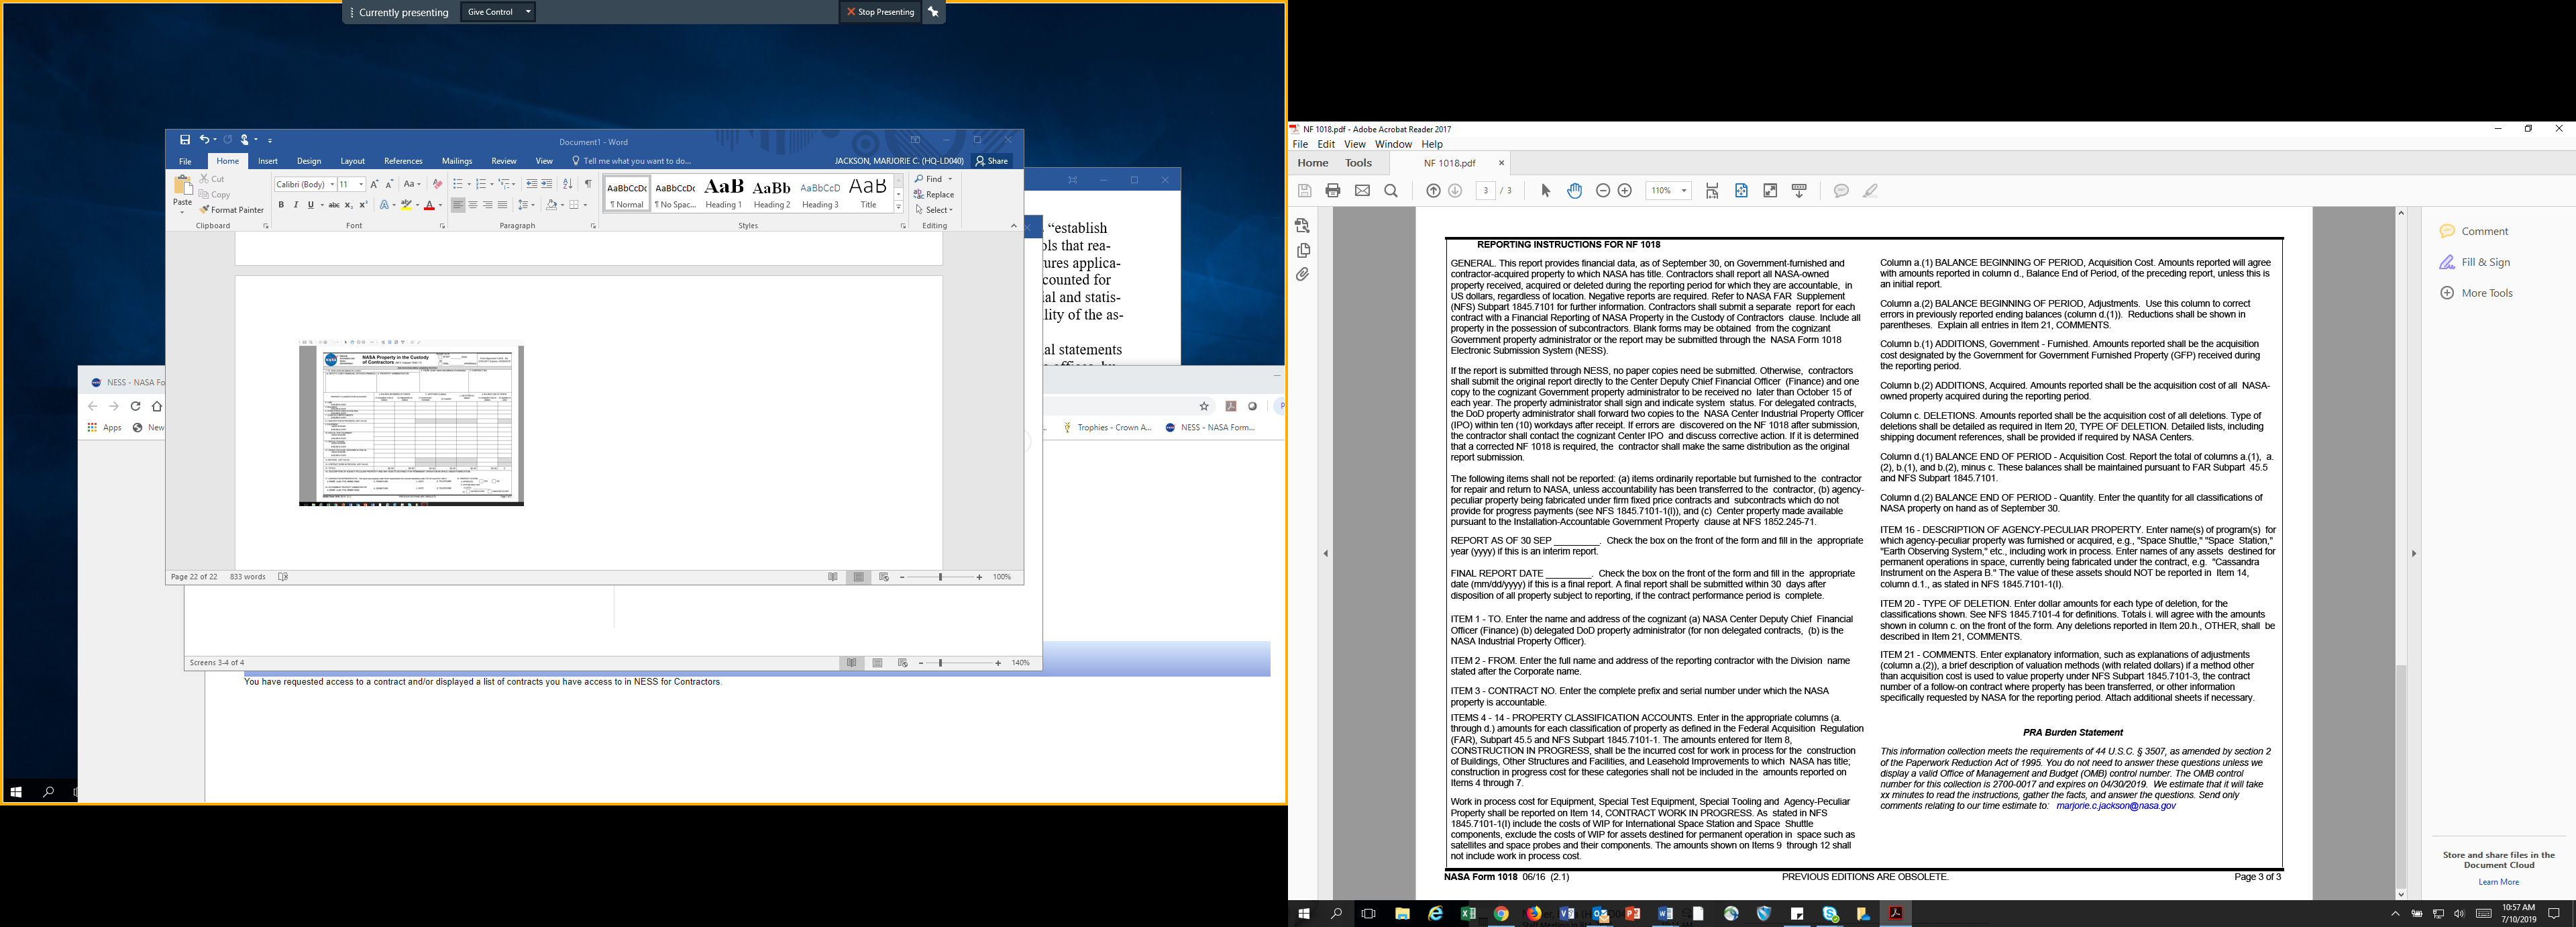Select the Hand pan tool in Acrobat
The height and width of the screenshot is (927, 2576).
tap(1575, 190)
